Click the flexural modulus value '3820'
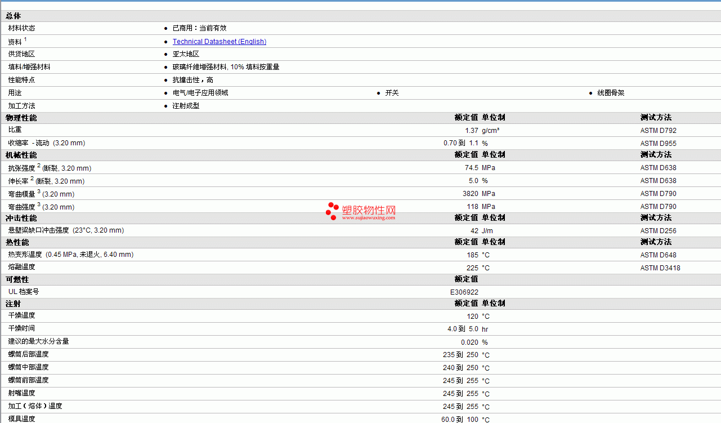Image resolution: width=721 pixels, height=423 pixels. click(471, 194)
